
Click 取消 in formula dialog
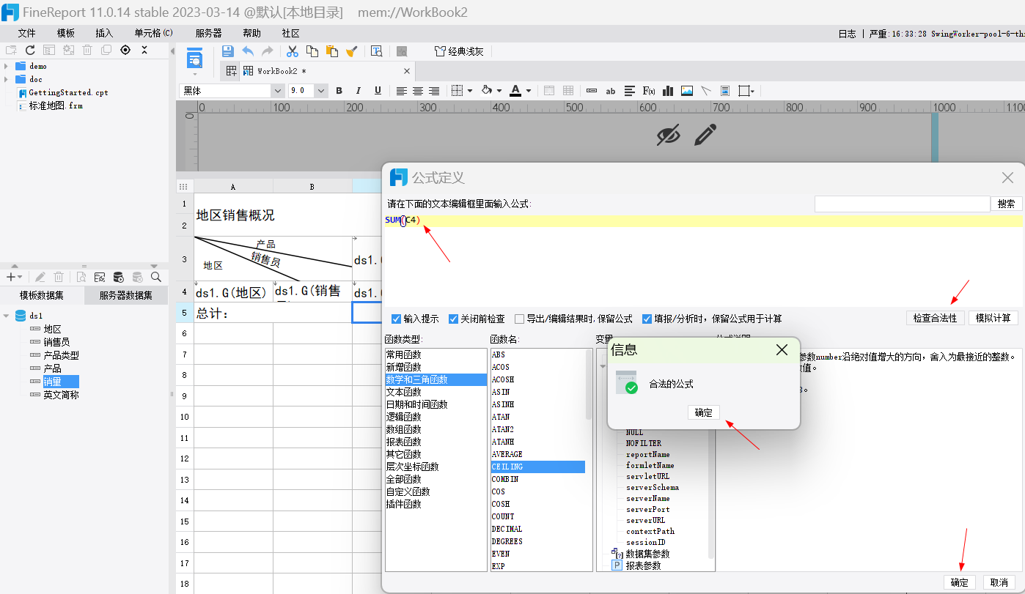999,582
